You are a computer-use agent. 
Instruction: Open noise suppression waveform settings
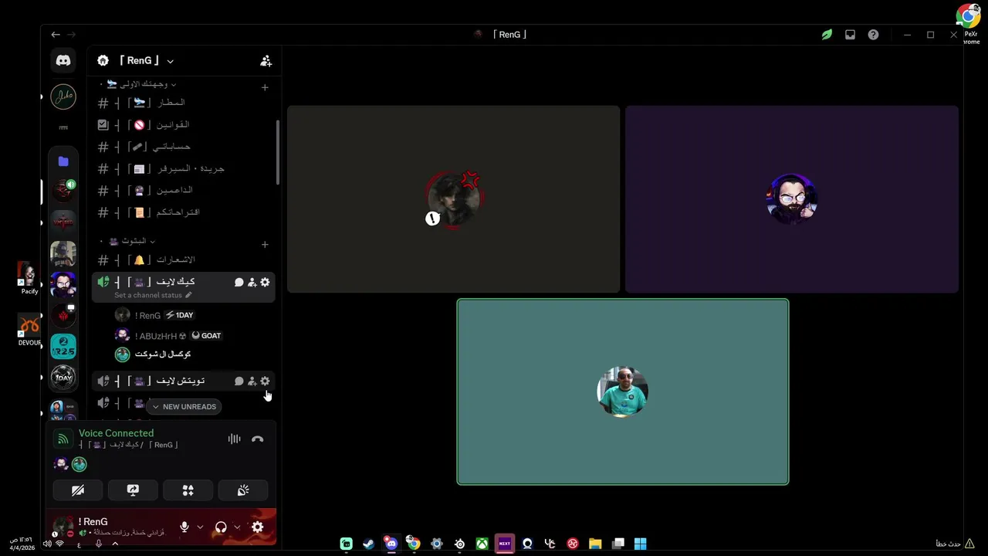tap(234, 439)
